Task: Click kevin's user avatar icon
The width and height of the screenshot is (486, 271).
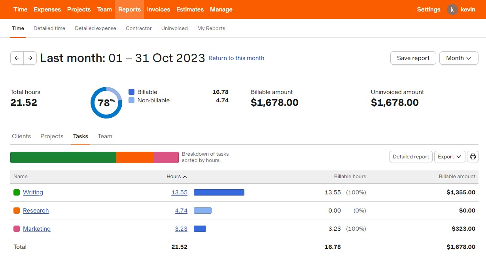Action: 452,9
